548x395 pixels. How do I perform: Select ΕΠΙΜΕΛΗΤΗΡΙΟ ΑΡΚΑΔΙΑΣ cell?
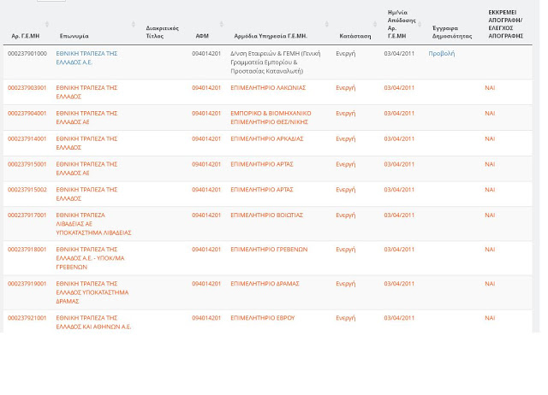click(x=267, y=139)
